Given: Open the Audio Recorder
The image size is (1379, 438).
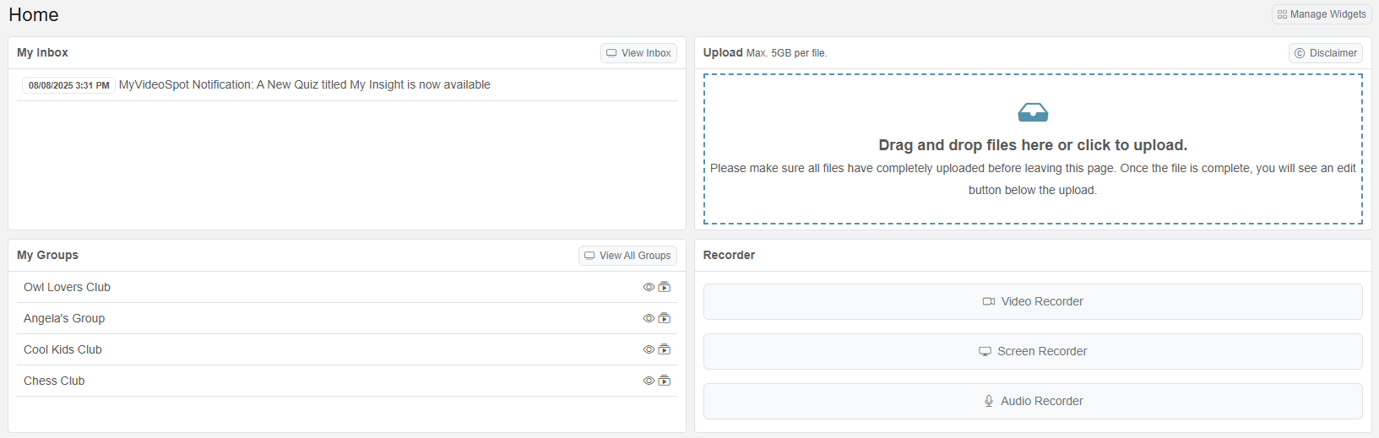Looking at the screenshot, I should pos(1033,401).
